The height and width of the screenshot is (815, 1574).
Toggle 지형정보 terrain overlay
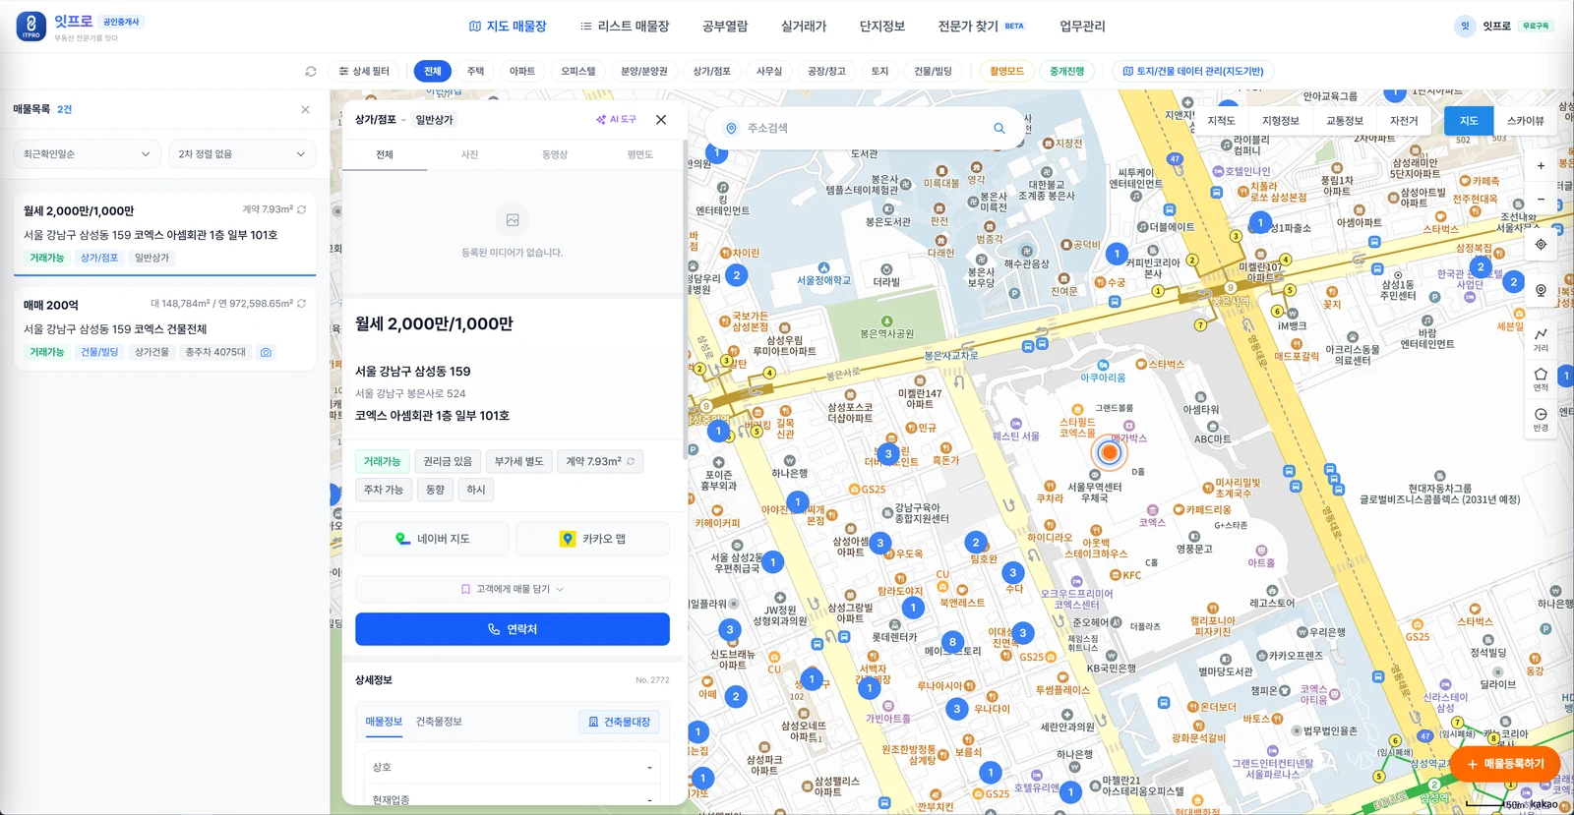click(1281, 121)
